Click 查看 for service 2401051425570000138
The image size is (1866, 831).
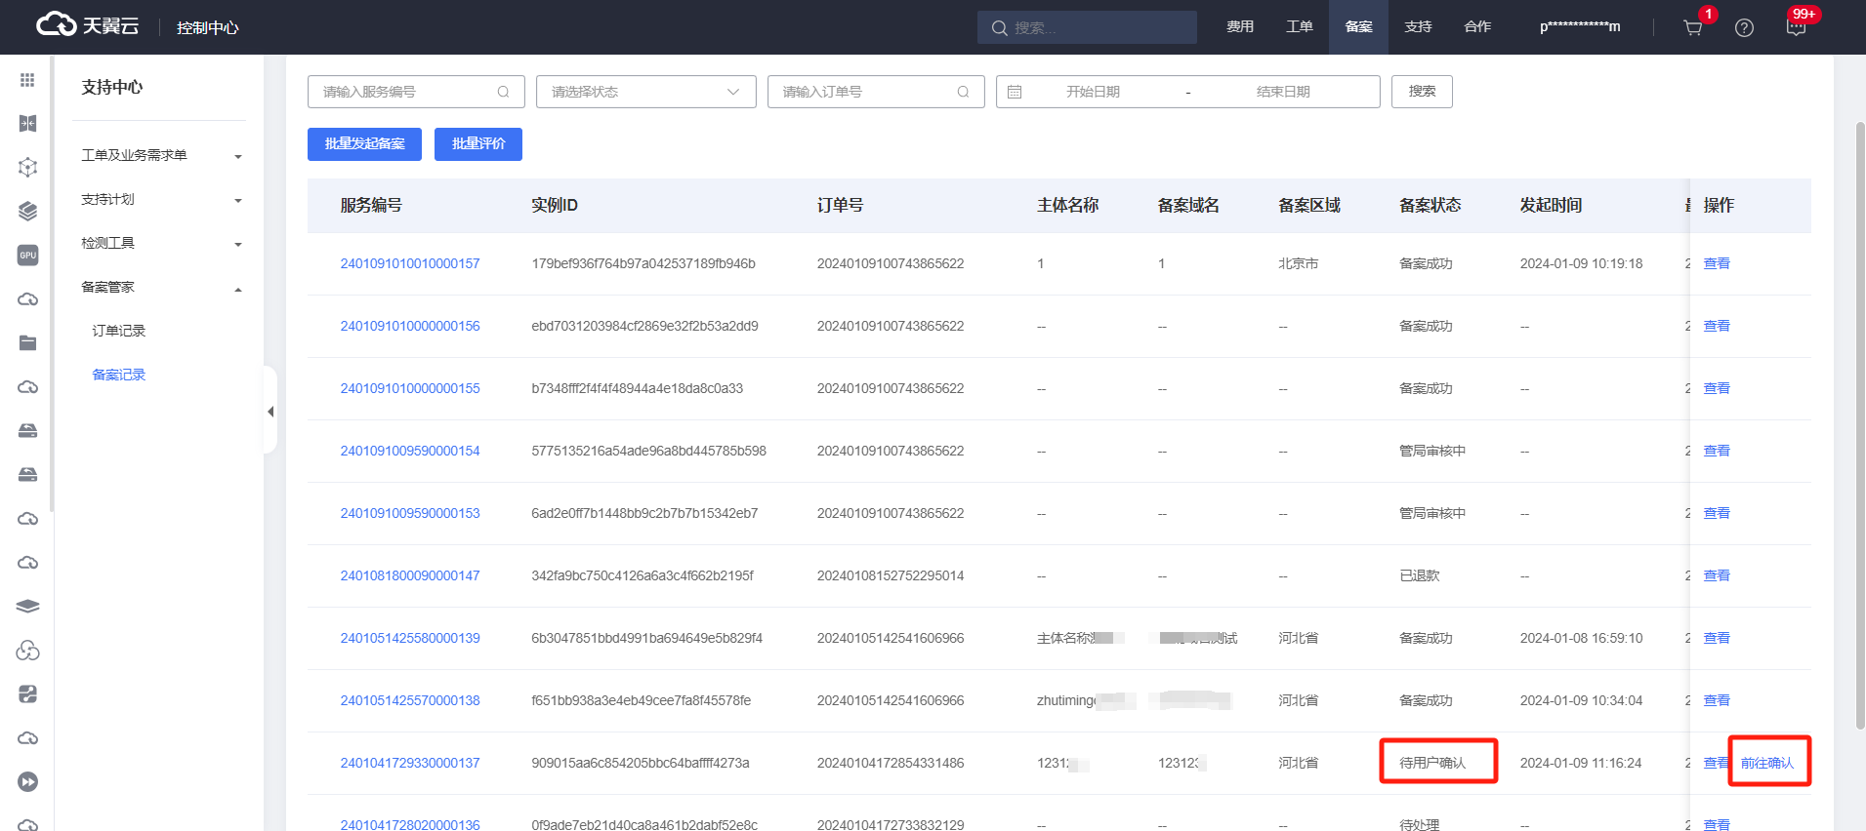point(1717,700)
